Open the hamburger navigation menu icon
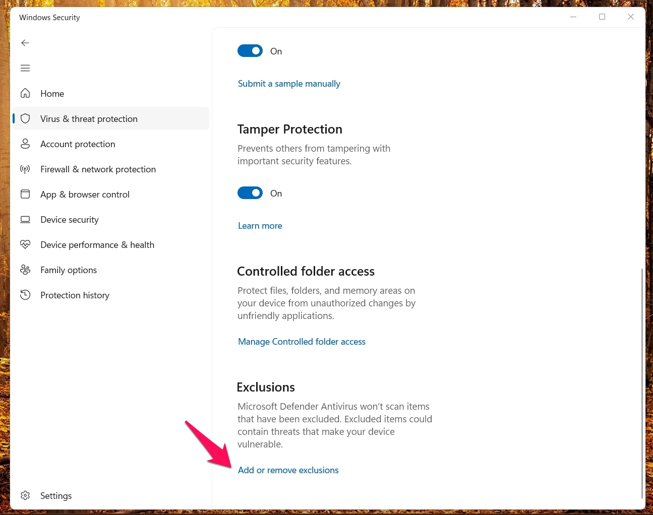 click(x=25, y=68)
